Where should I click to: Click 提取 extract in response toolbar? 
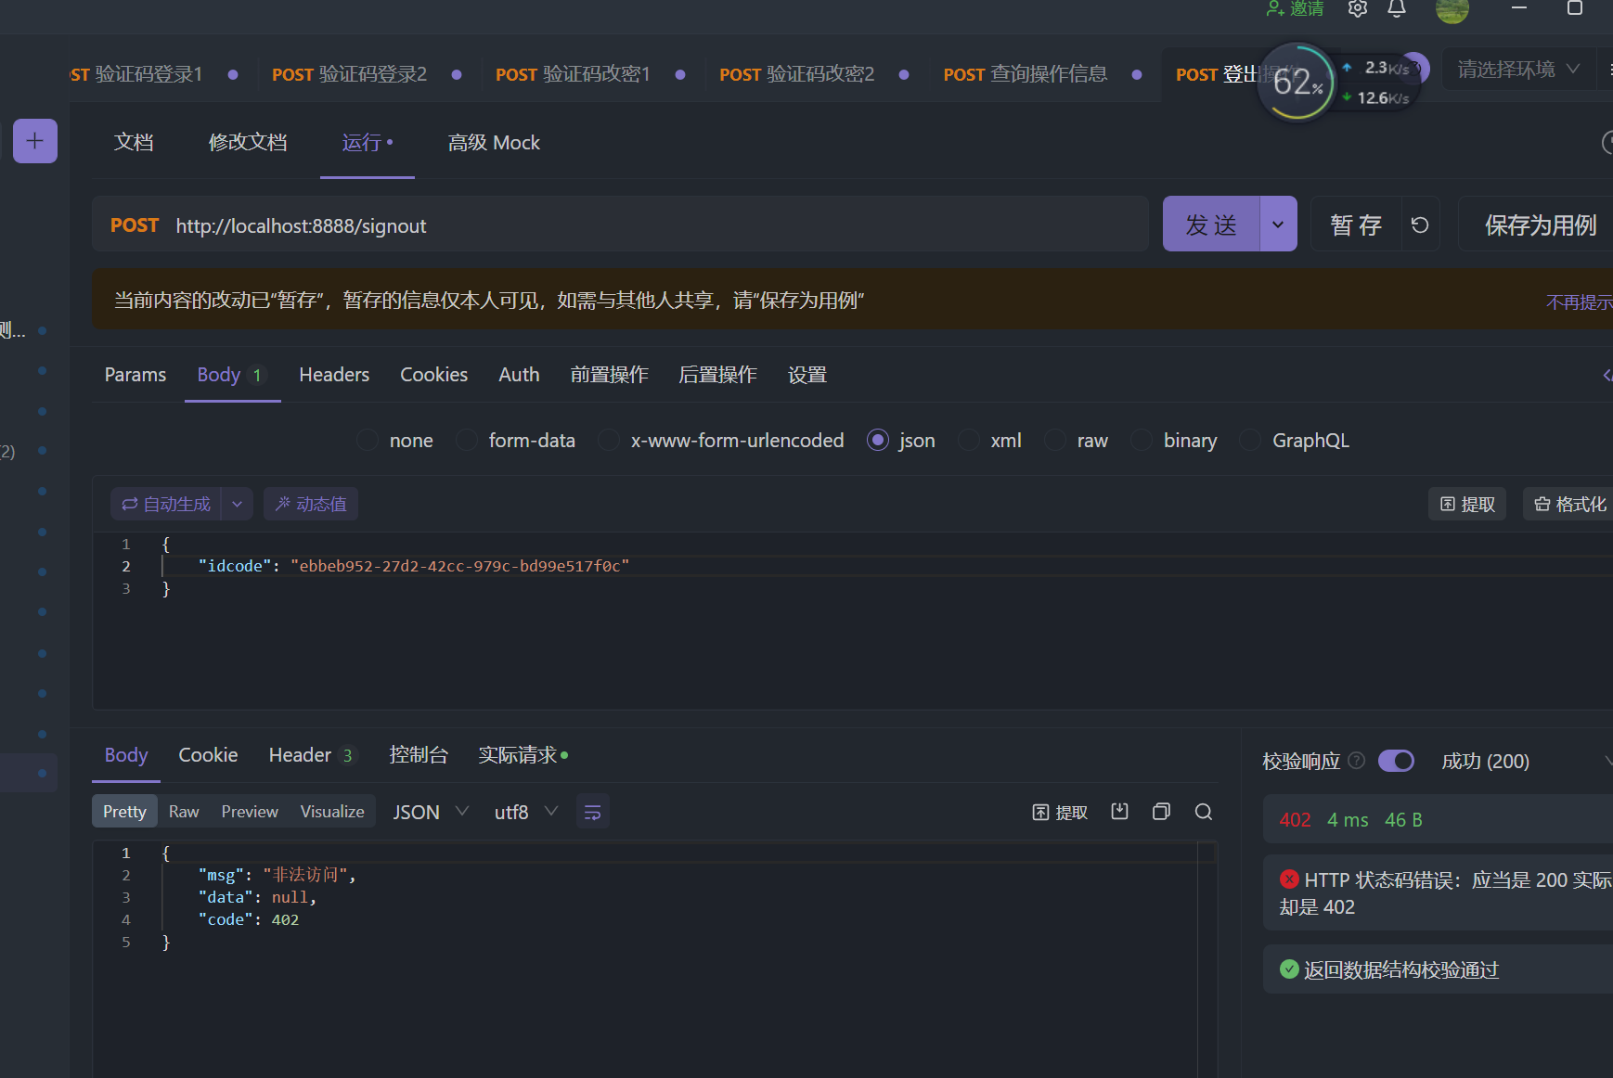point(1060,813)
